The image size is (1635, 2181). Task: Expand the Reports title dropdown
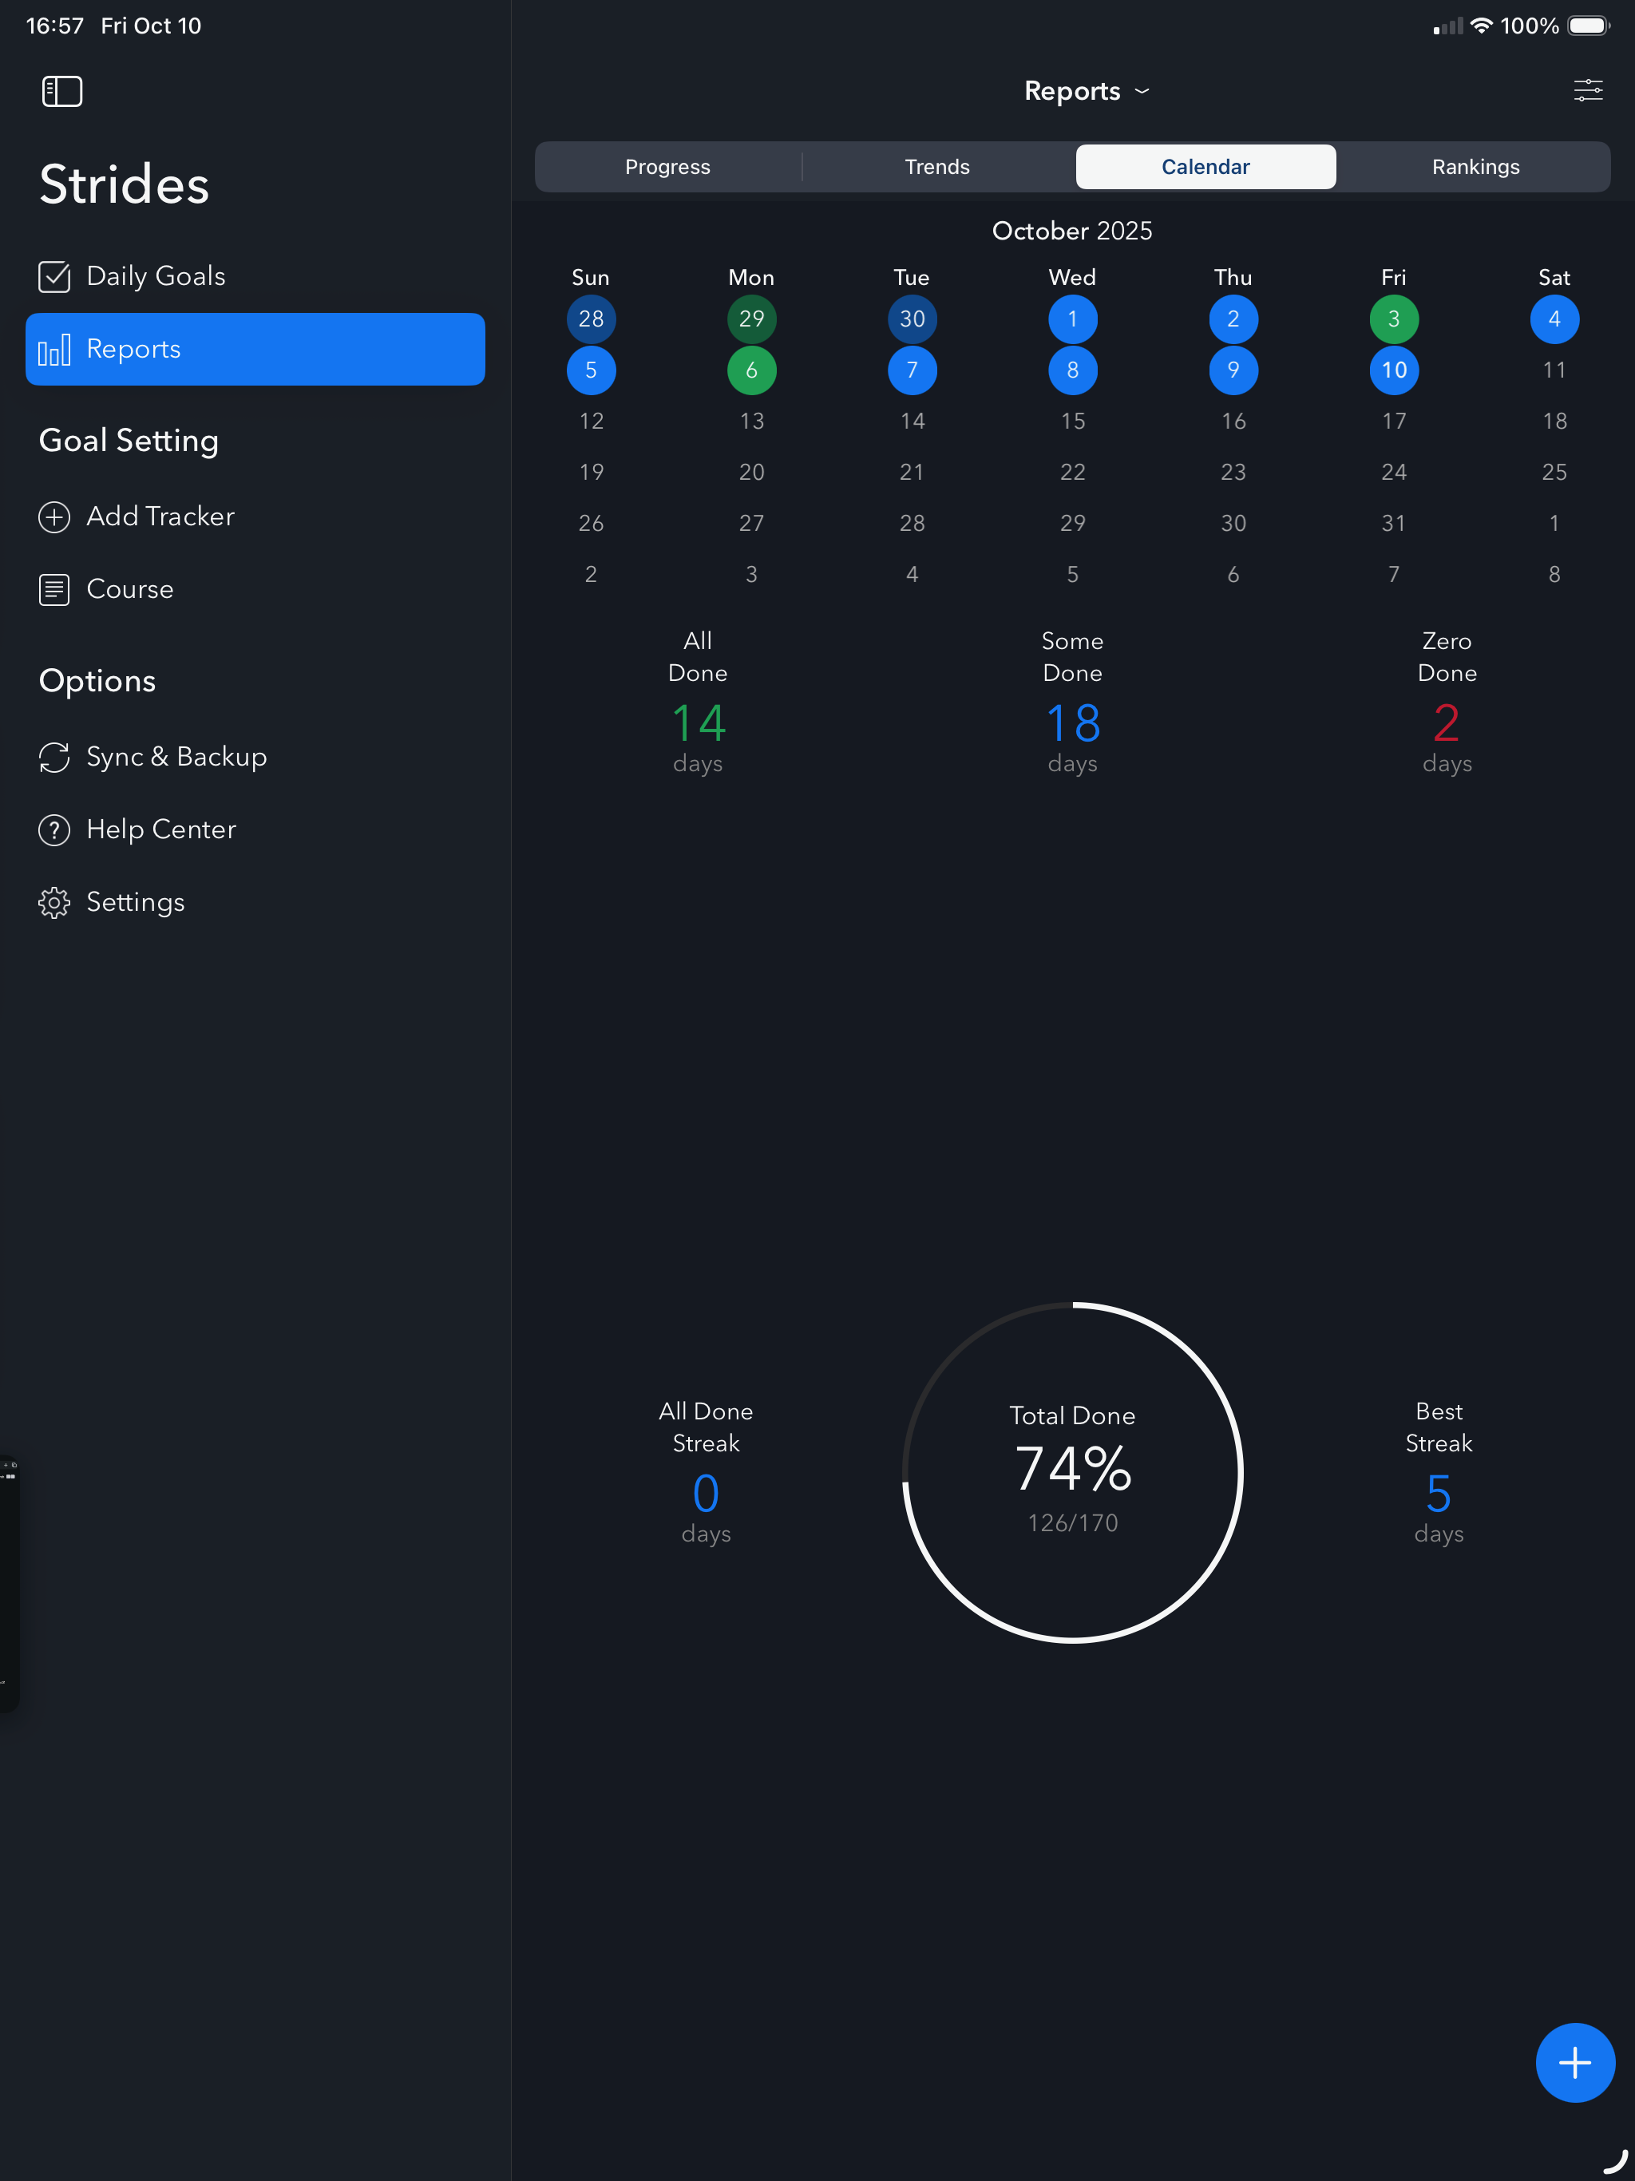pyautogui.click(x=1085, y=92)
